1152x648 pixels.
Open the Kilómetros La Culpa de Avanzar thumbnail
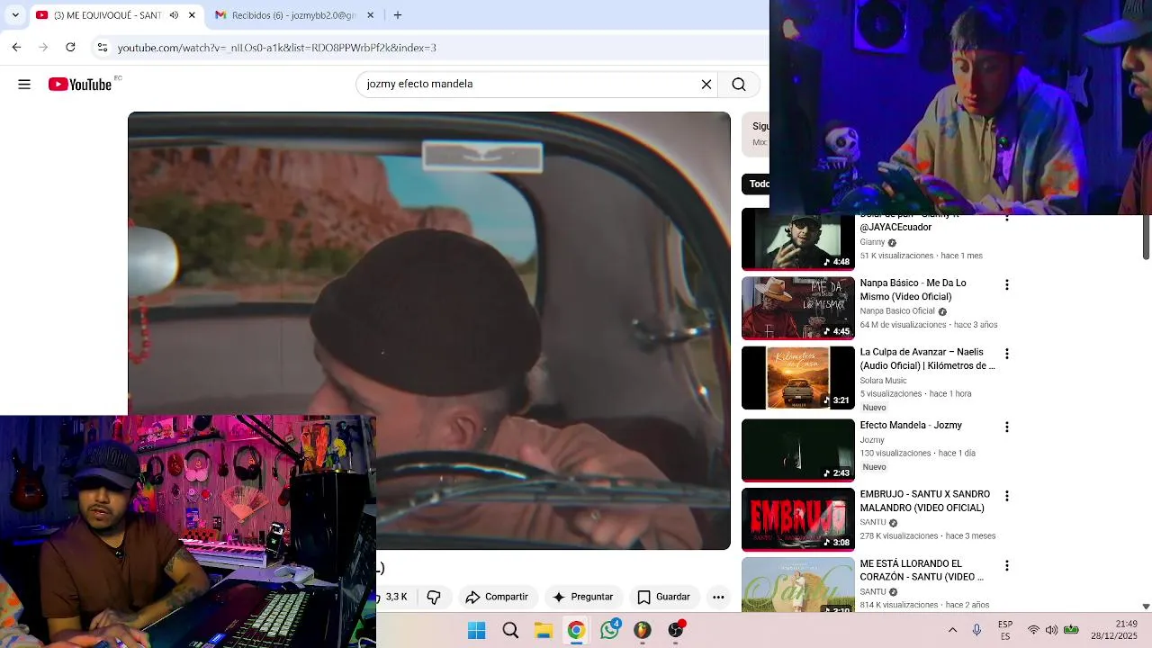pos(798,378)
